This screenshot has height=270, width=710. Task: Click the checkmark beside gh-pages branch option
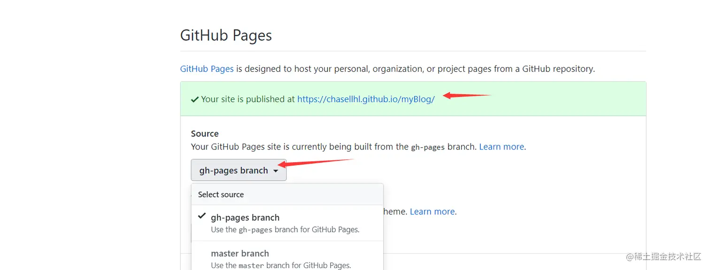coord(202,216)
